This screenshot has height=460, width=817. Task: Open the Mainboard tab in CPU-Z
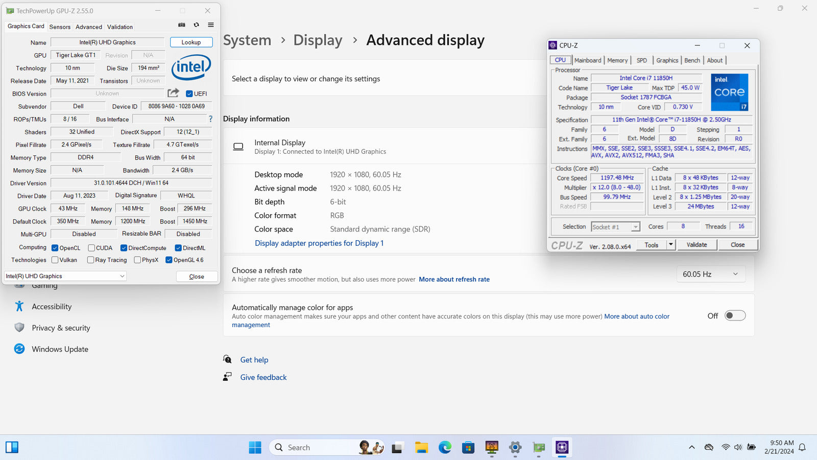tap(588, 60)
